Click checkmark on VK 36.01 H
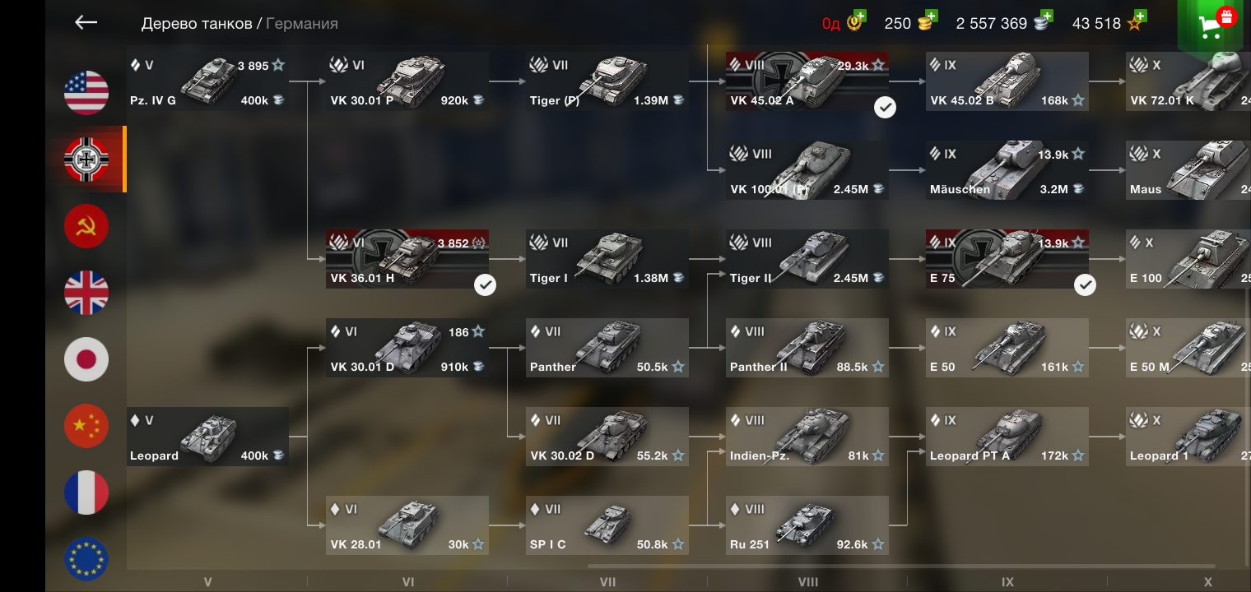Image resolution: width=1251 pixels, height=592 pixels. click(486, 284)
